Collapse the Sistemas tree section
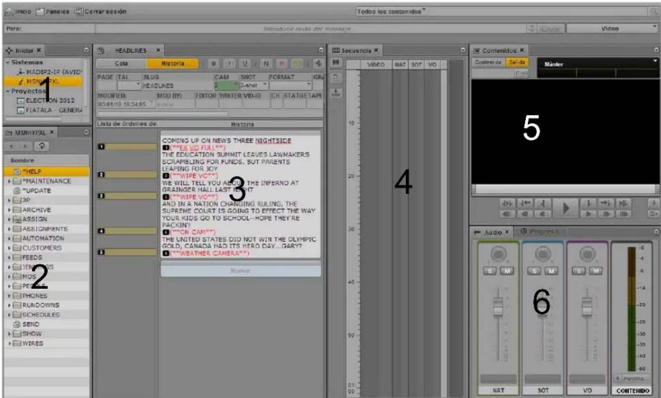The width and height of the screenshot is (661, 398). click(7, 61)
